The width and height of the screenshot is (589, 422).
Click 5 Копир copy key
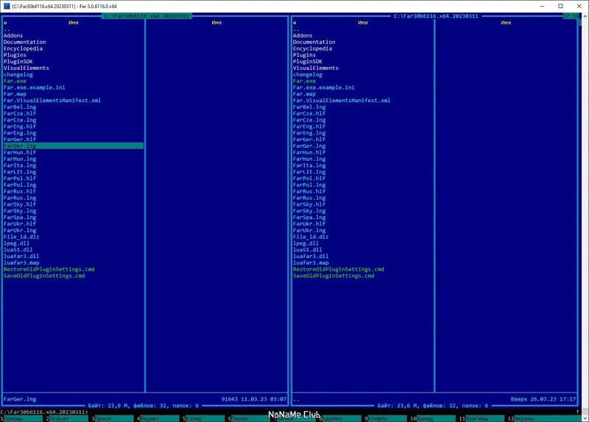[204, 418]
